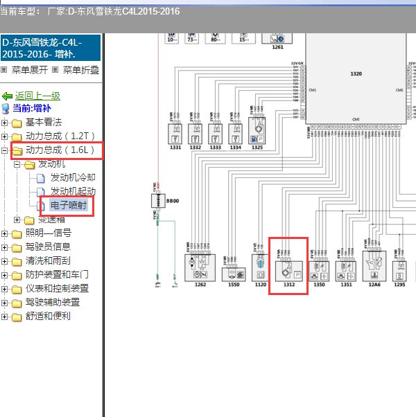Click the 菜单展开 list icon
This screenshot has height=417, width=416.
coord(3,70)
